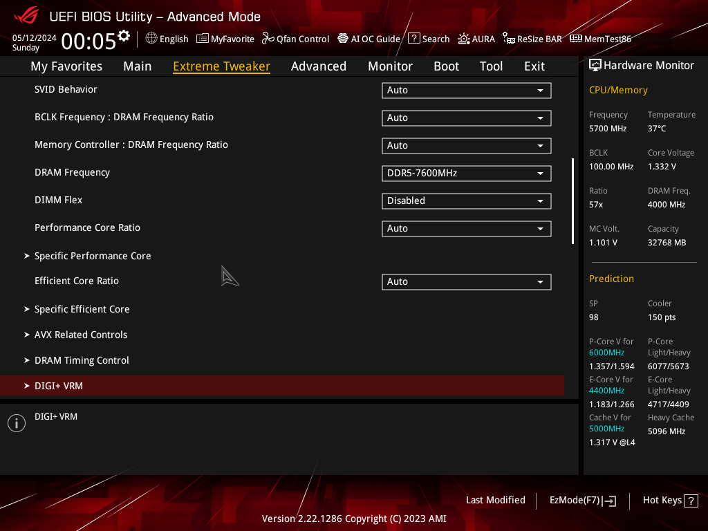Open the DIMM Flex Disabled dropdown
This screenshot has width=708, height=531.
[x=467, y=201]
